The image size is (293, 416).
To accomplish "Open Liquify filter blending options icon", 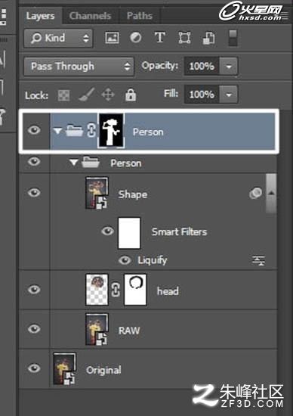I will 258,260.
